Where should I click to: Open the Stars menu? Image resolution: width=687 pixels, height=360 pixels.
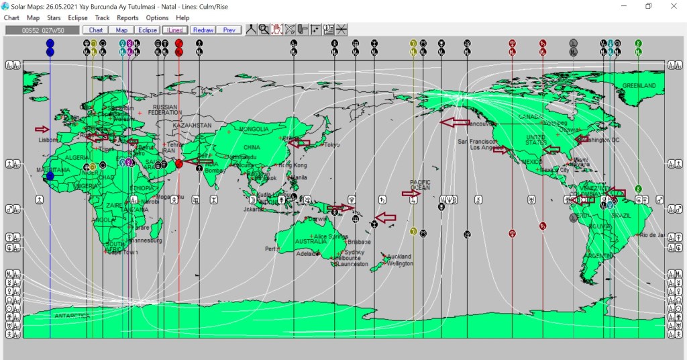[x=54, y=18]
